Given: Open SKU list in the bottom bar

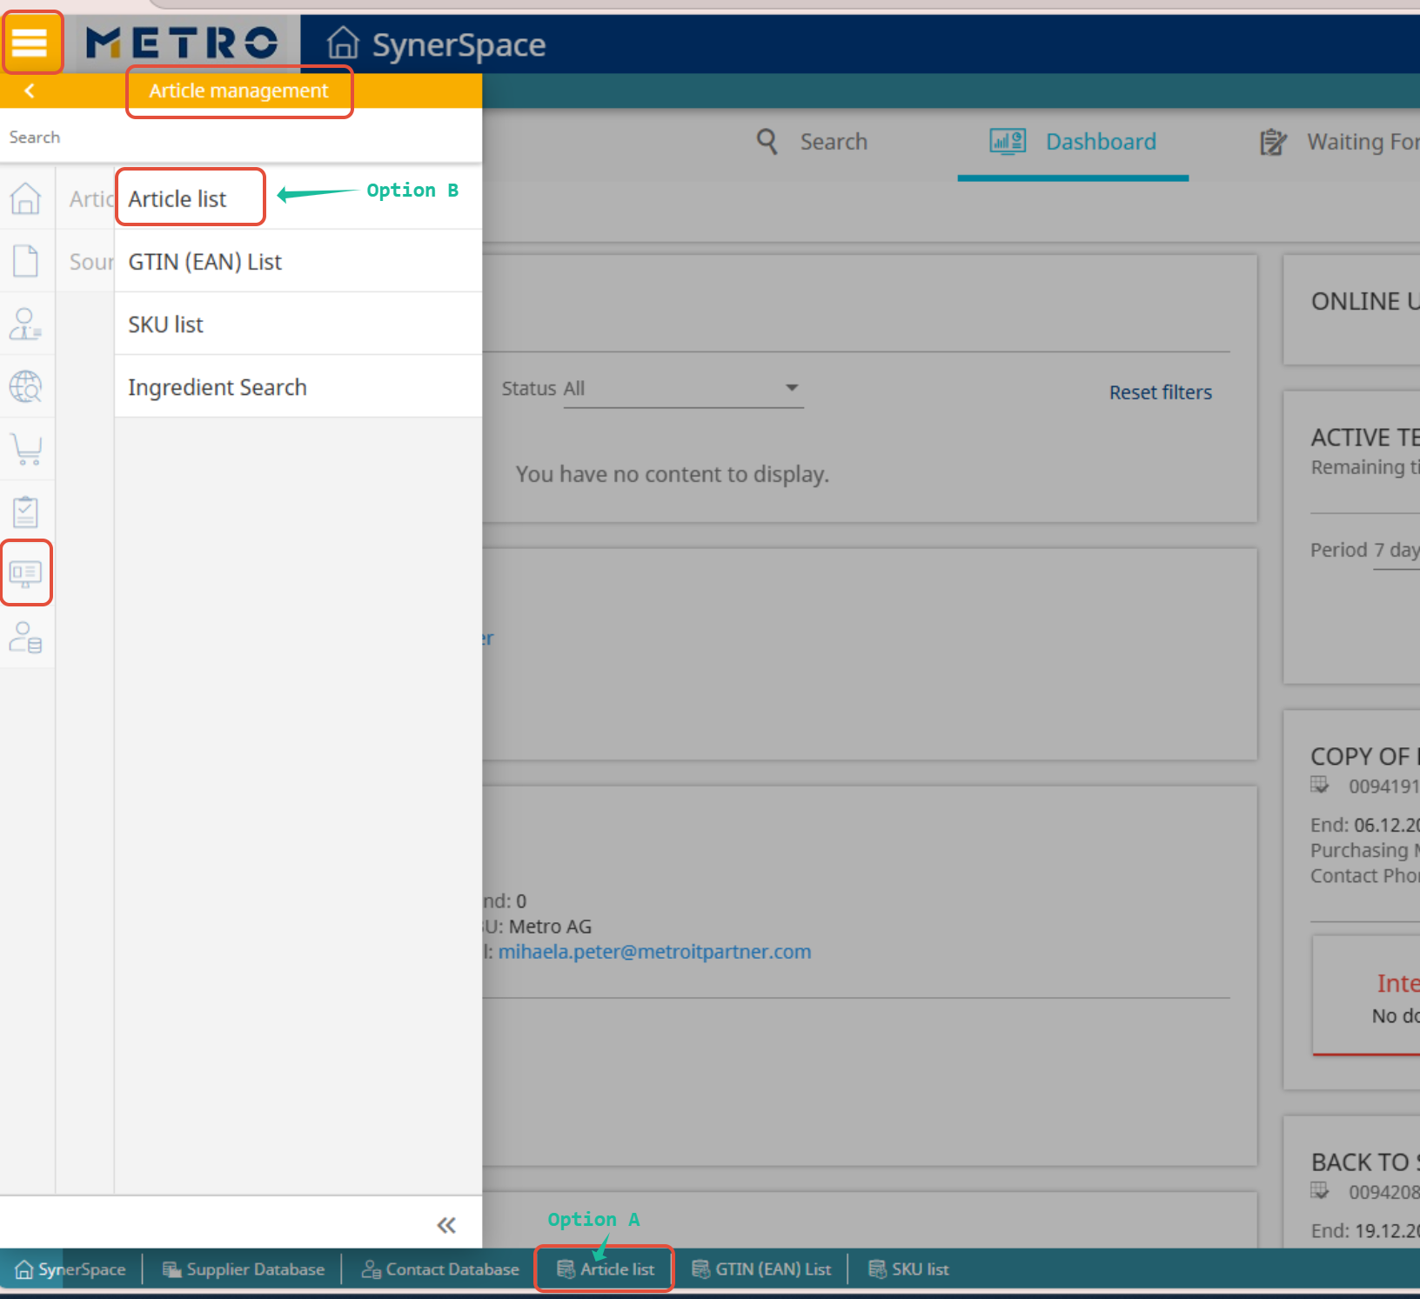Looking at the screenshot, I should click(x=908, y=1269).
